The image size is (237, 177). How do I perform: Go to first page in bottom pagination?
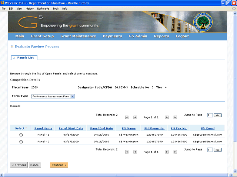[127, 152]
